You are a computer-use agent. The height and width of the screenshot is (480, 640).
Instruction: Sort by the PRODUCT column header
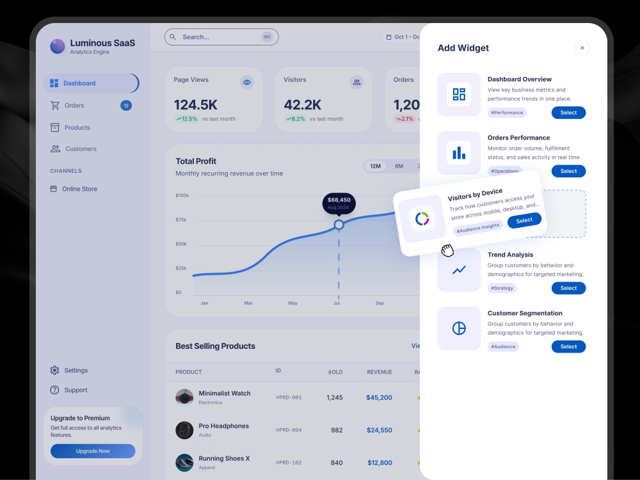[x=189, y=372]
